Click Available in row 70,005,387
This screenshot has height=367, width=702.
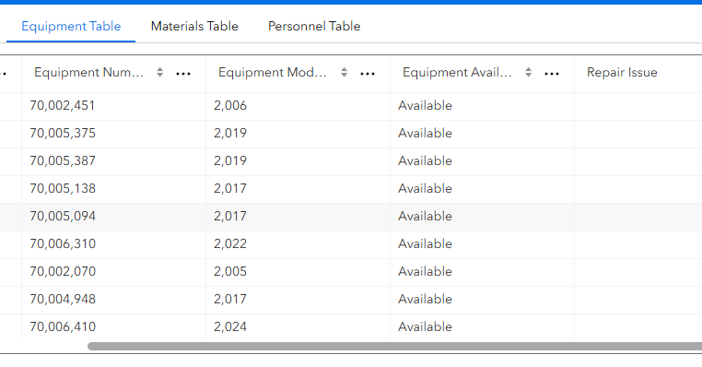(x=482, y=161)
